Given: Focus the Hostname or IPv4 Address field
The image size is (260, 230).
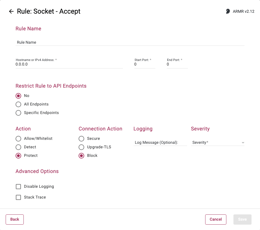Looking at the screenshot, I should pyautogui.click(x=69, y=64).
